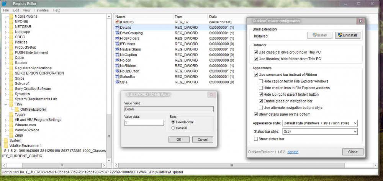This screenshot has height=181, width=383.
Task: Click the Value data input field
Action: click(144, 123)
